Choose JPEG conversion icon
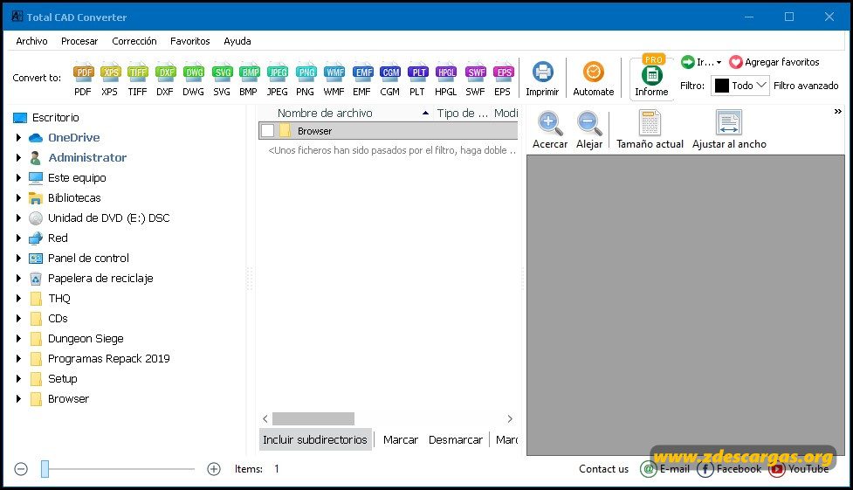Screen dimensions: 853x490 point(278,79)
